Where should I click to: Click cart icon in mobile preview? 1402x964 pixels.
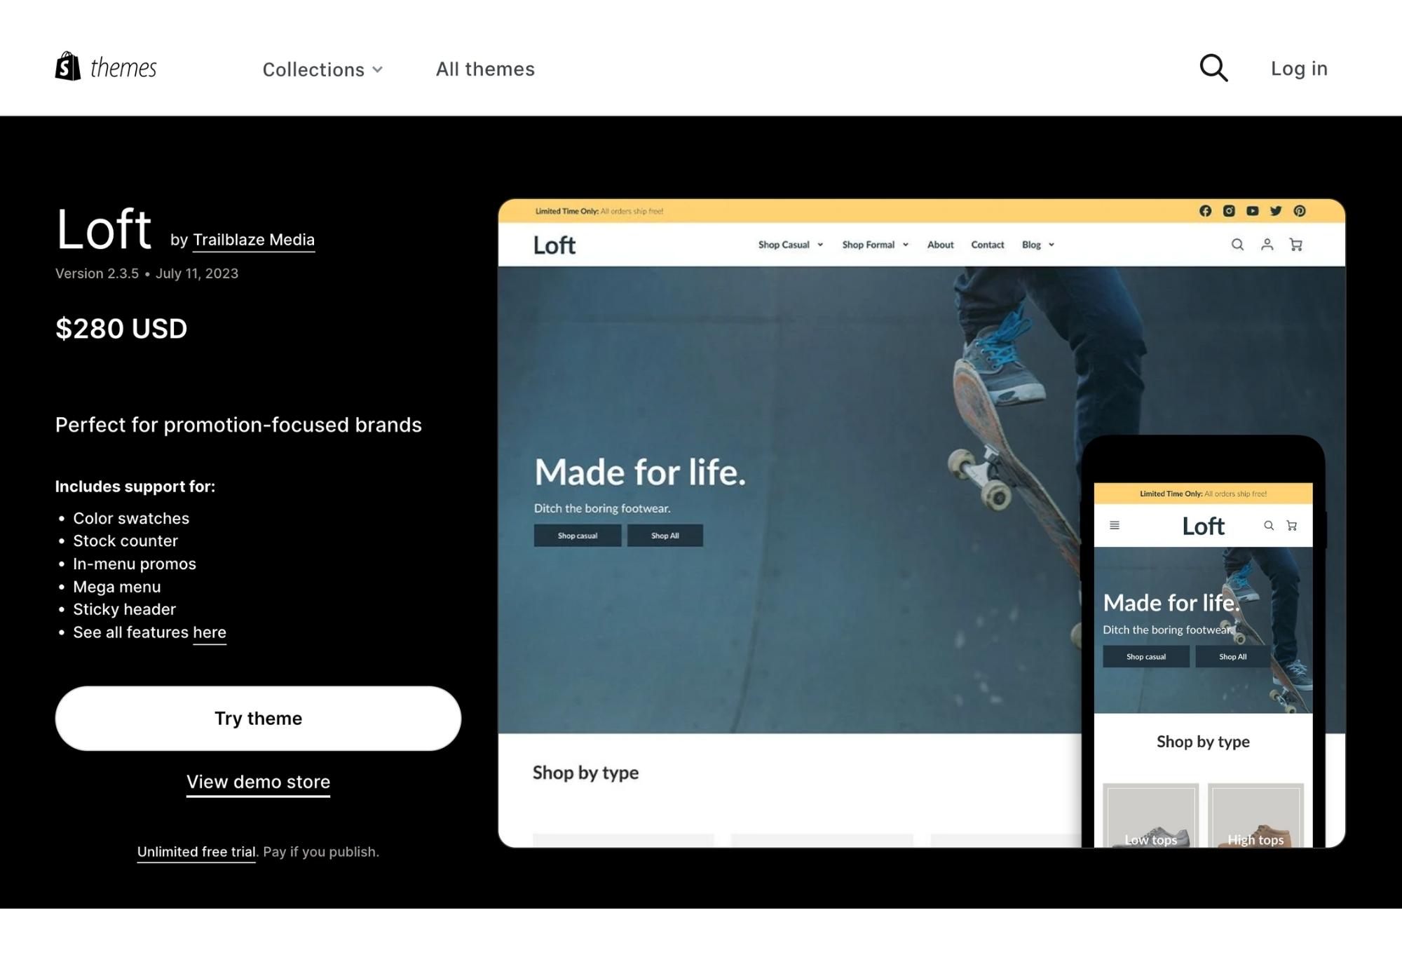1292,525
